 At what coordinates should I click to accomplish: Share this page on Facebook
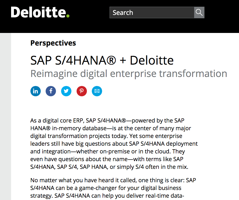(51, 91)
